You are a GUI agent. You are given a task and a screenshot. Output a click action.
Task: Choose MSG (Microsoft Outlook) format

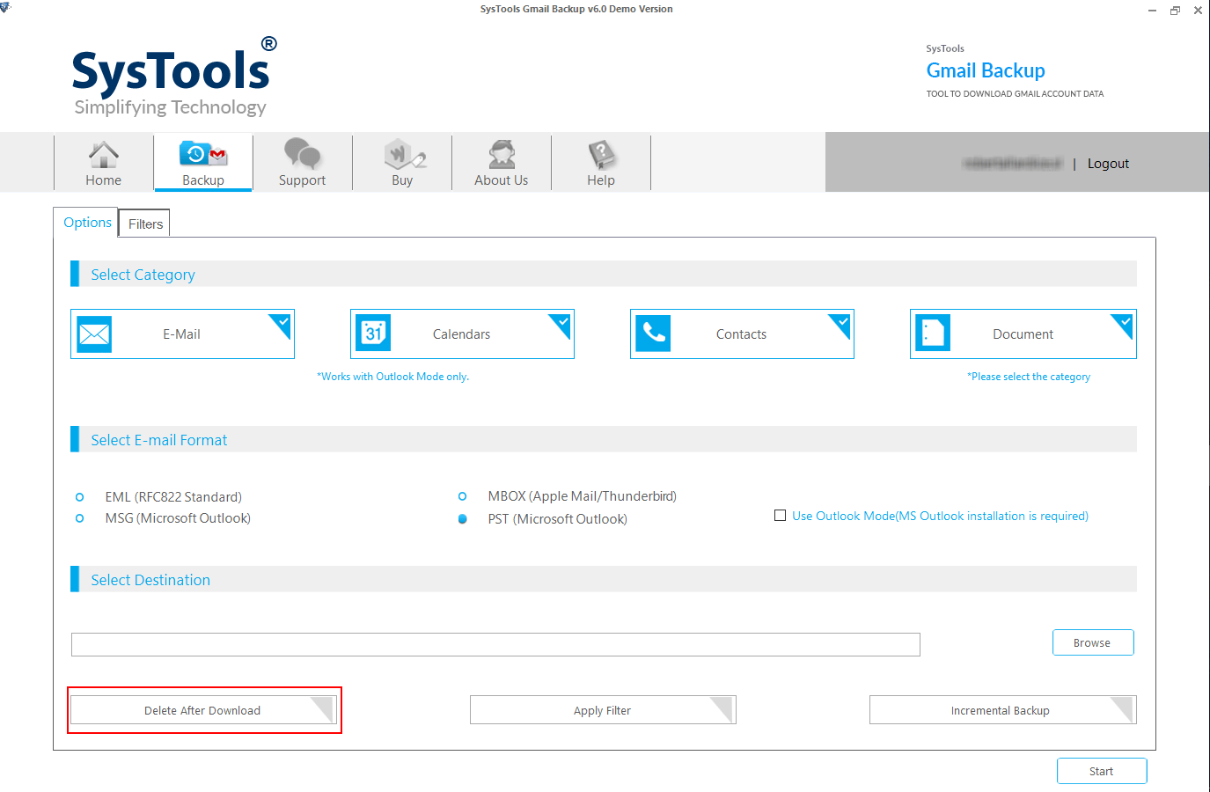coord(80,518)
